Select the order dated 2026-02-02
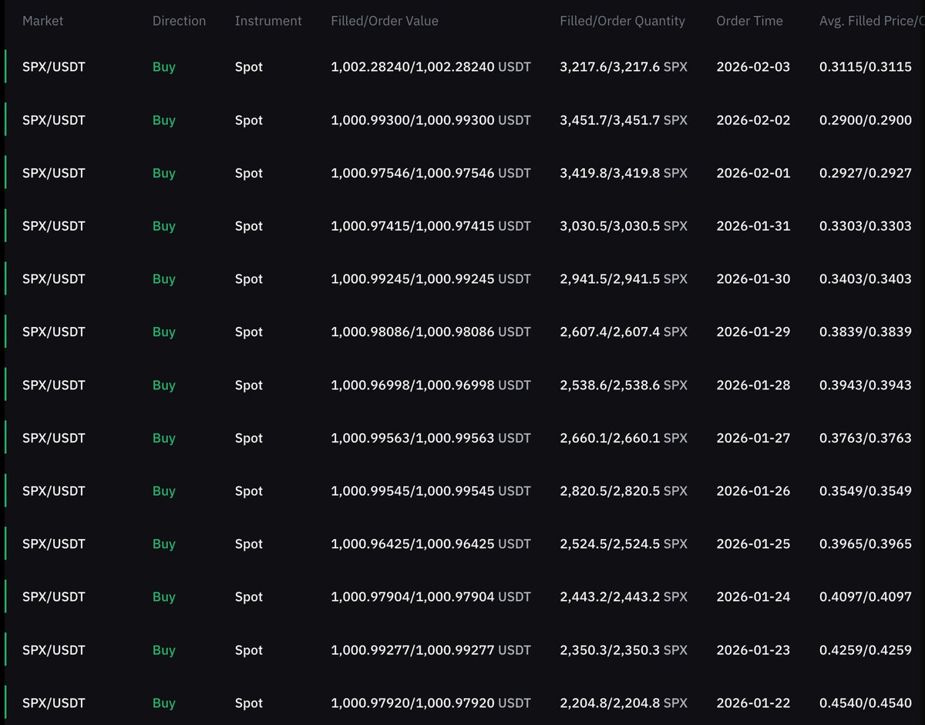This screenshot has height=725, width=925. [x=462, y=120]
